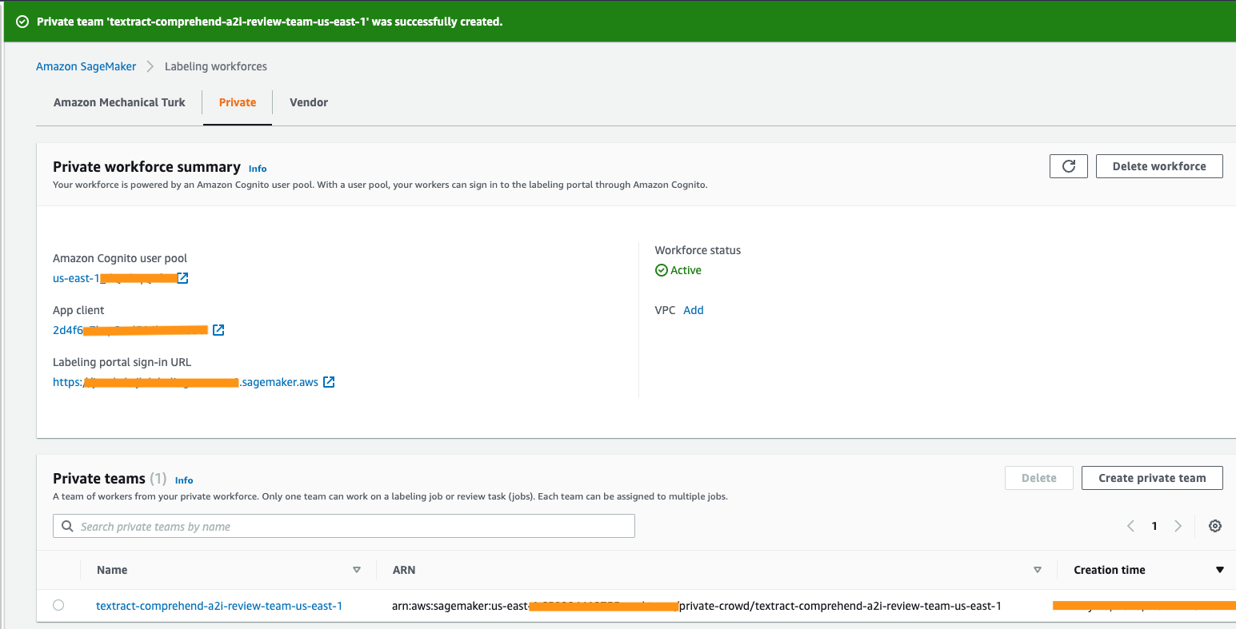
Task: Click the Create private team button
Action: (1152, 478)
